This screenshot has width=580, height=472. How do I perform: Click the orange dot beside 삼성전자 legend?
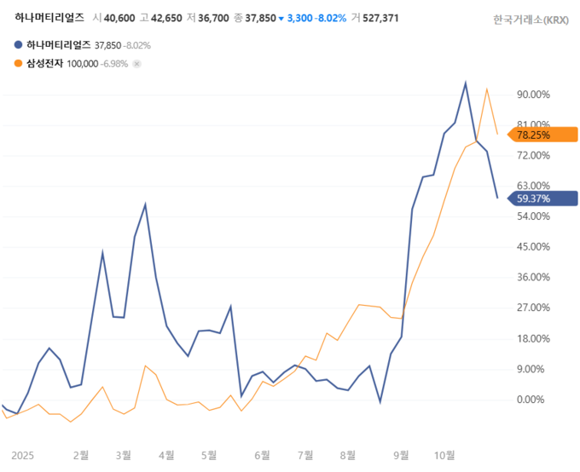20,63
